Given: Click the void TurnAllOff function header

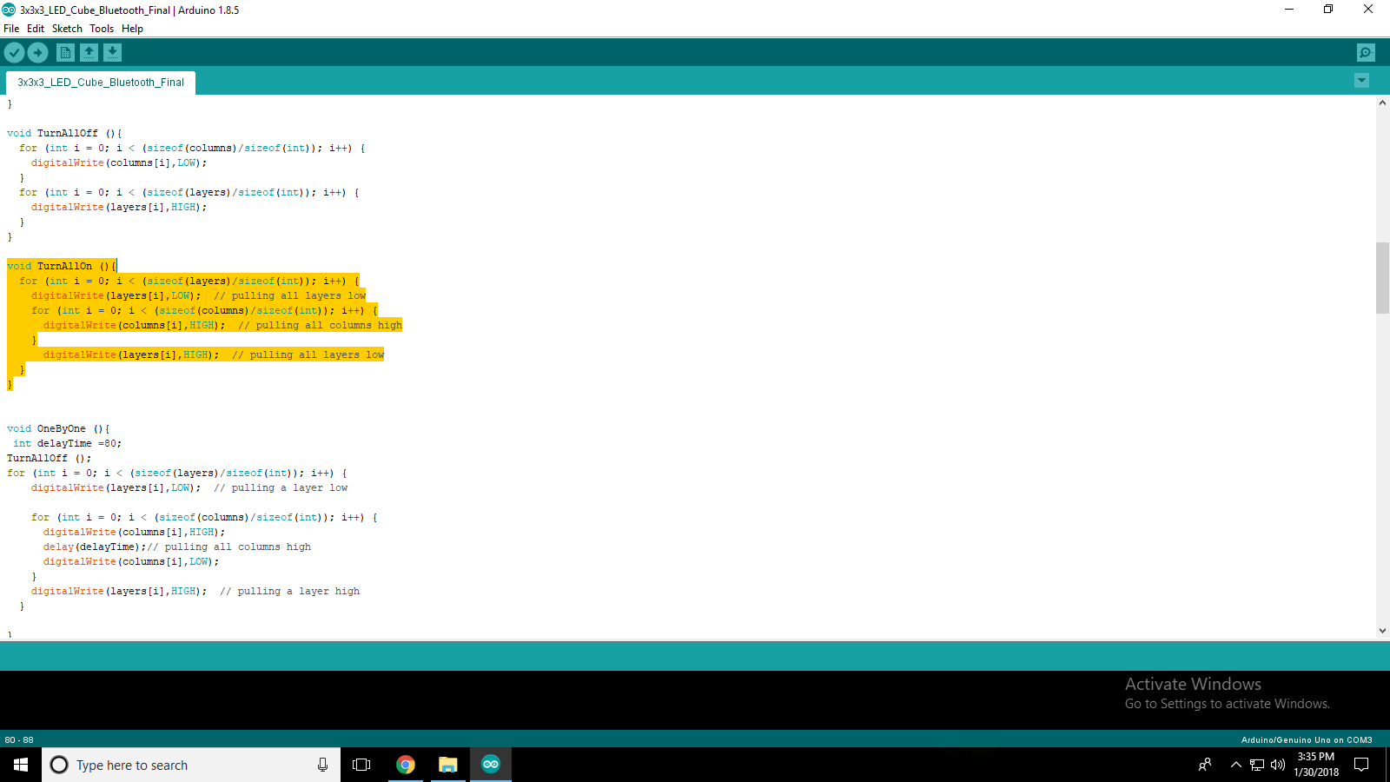Looking at the screenshot, I should pos(64,134).
